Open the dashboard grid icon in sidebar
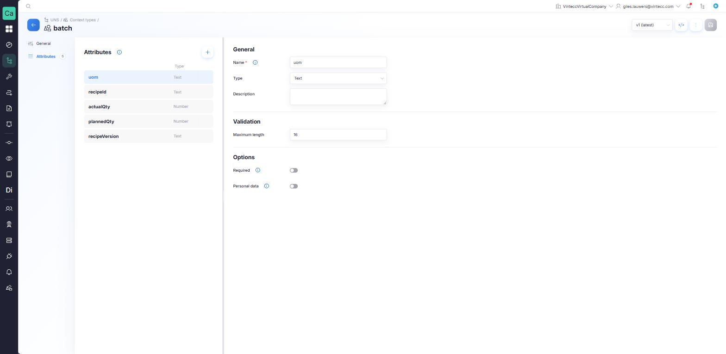 pos(9,29)
